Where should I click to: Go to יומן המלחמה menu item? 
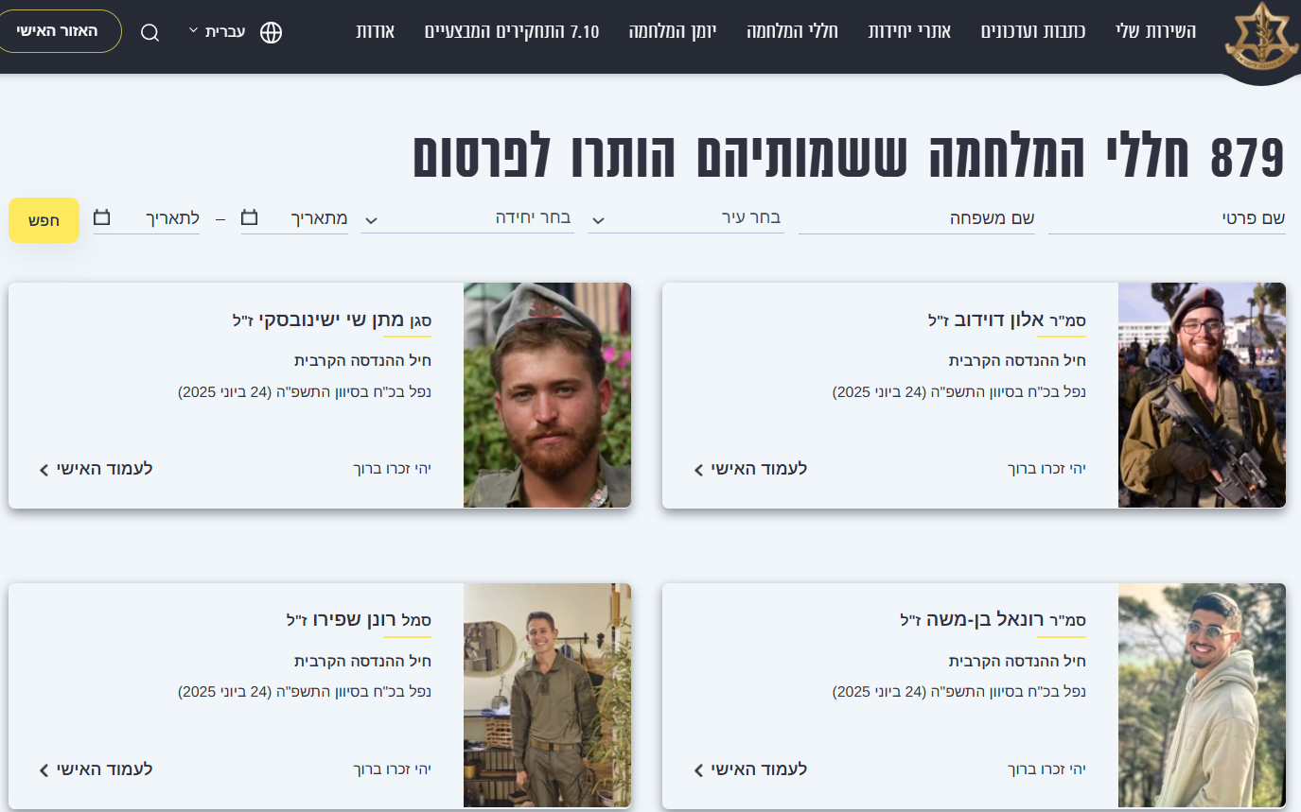[x=673, y=31]
